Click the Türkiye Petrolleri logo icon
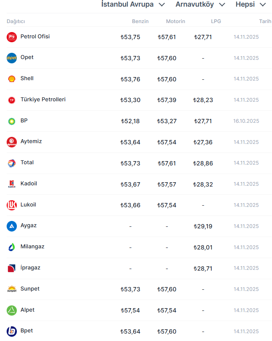The height and width of the screenshot is (341, 272). point(12,100)
